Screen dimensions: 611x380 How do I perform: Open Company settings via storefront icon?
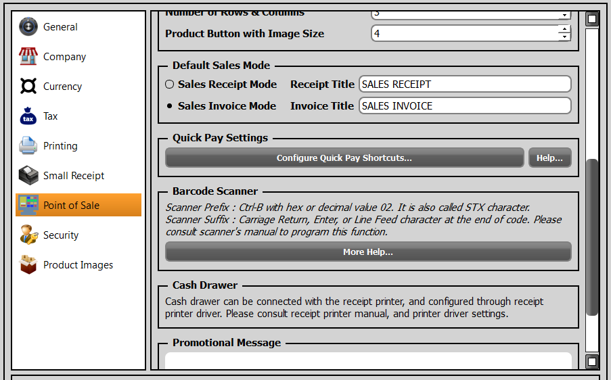pyautogui.click(x=28, y=57)
